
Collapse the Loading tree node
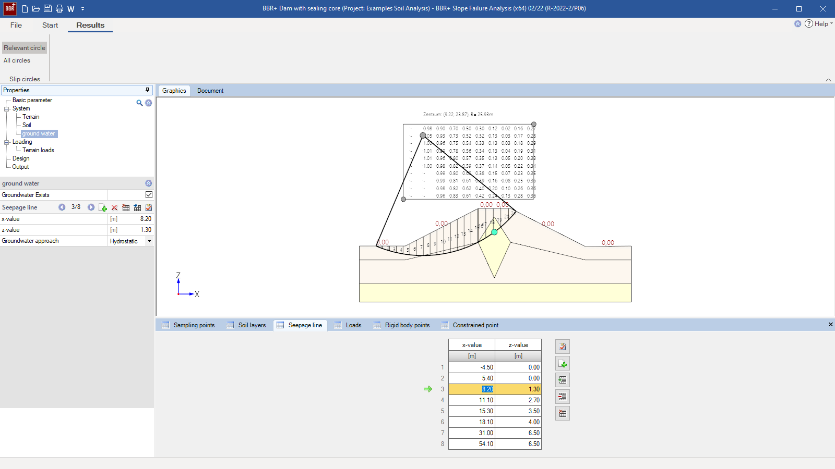tap(7, 142)
